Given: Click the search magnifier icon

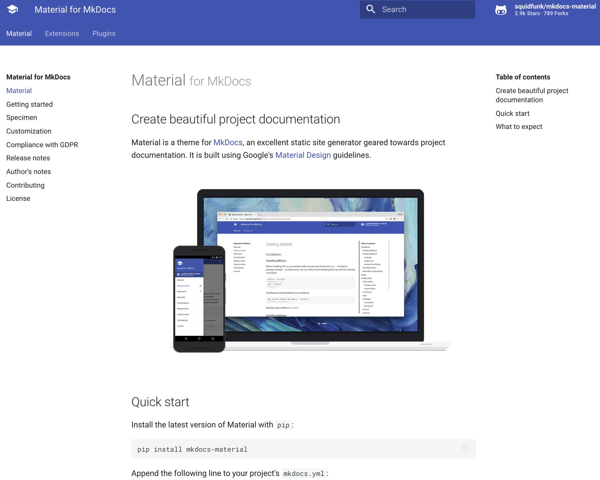Looking at the screenshot, I should coord(371,9).
